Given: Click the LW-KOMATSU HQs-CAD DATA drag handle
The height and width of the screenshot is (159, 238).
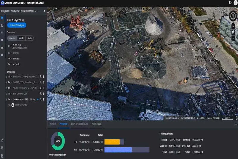Looking at the screenshot, I should click(x=6, y=77).
